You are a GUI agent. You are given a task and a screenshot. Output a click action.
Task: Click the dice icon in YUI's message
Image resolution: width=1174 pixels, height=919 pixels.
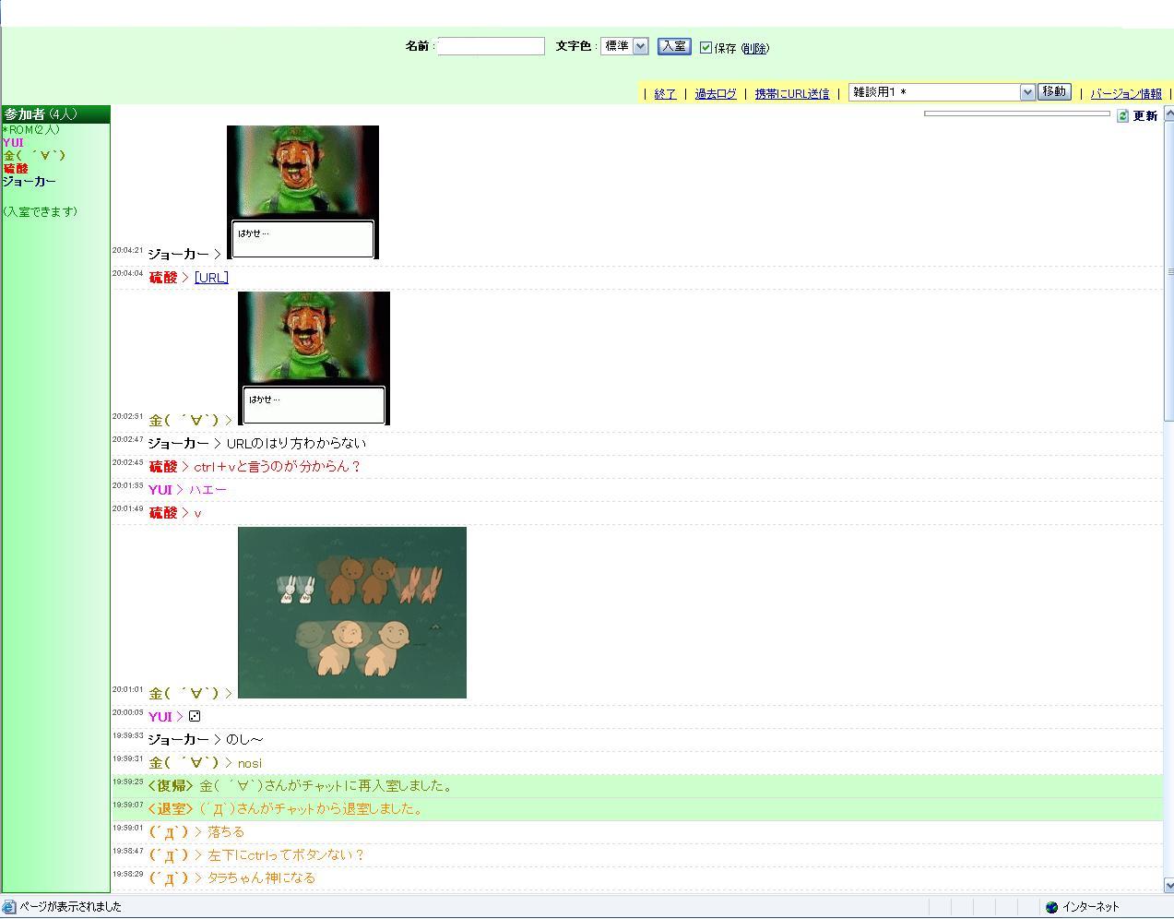point(195,716)
